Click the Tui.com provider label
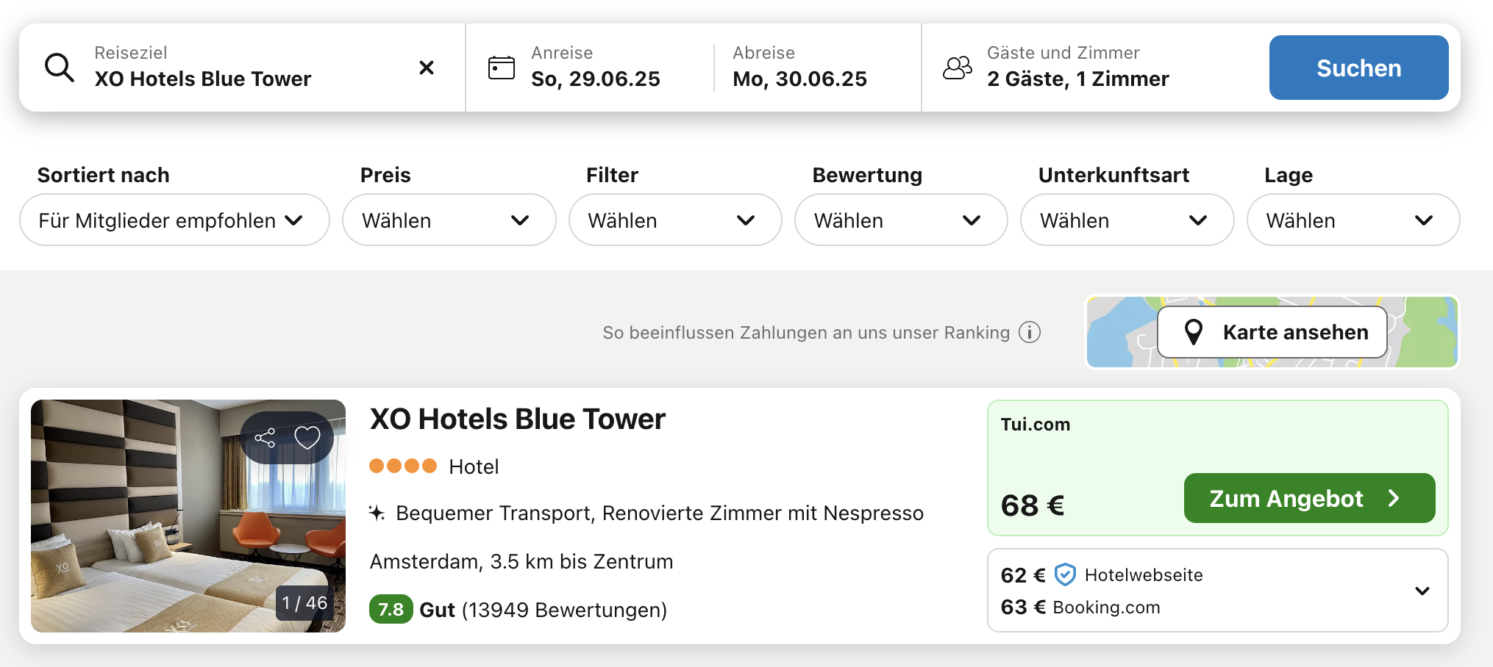Image resolution: width=1493 pixels, height=667 pixels. (x=1036, y=425)
